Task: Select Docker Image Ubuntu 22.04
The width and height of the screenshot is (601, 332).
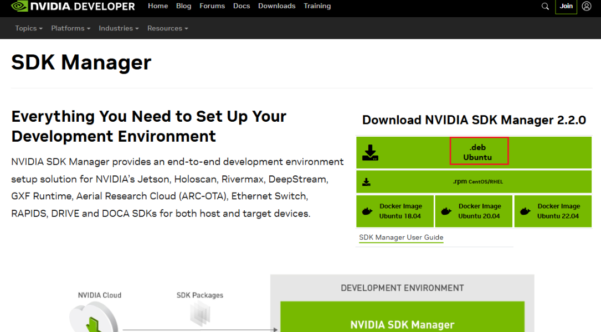Action: pyautogui.click(x=553, y=211)
